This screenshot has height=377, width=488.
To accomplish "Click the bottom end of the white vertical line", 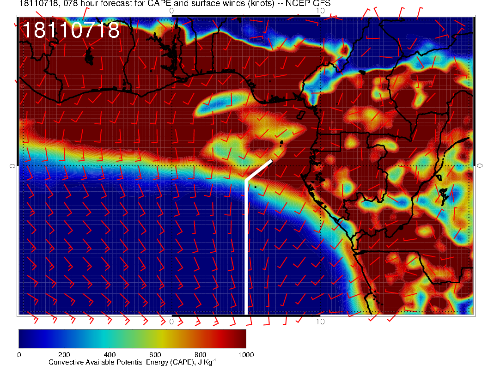I will 246,313.
